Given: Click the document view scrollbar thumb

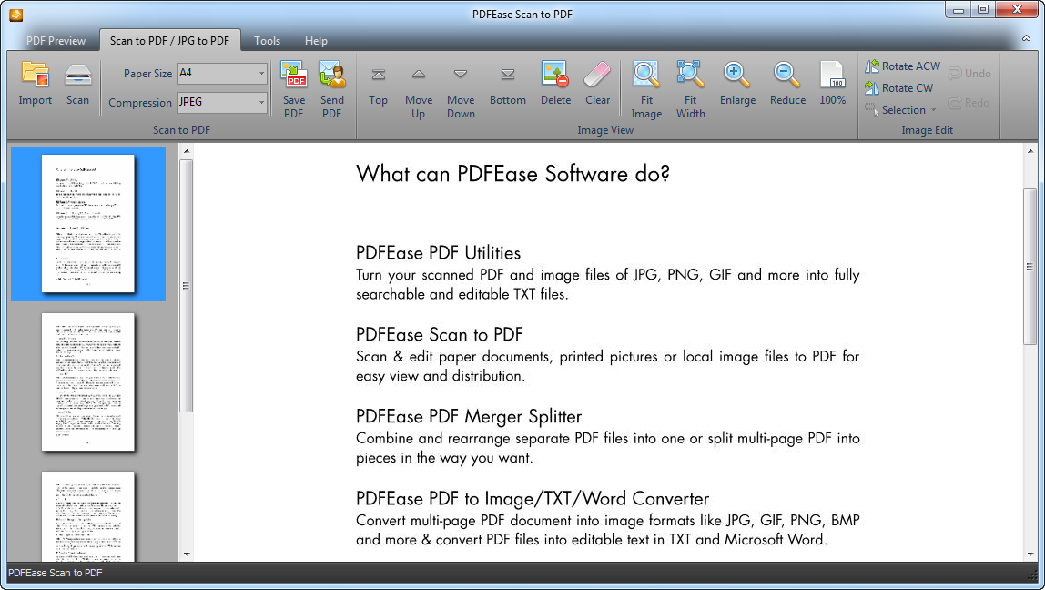Looking at the screenshot, I should tap(1030, 267).
